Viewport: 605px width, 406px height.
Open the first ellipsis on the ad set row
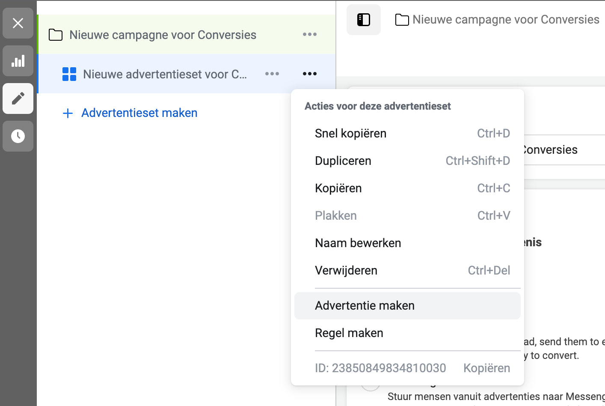(272, 74)
